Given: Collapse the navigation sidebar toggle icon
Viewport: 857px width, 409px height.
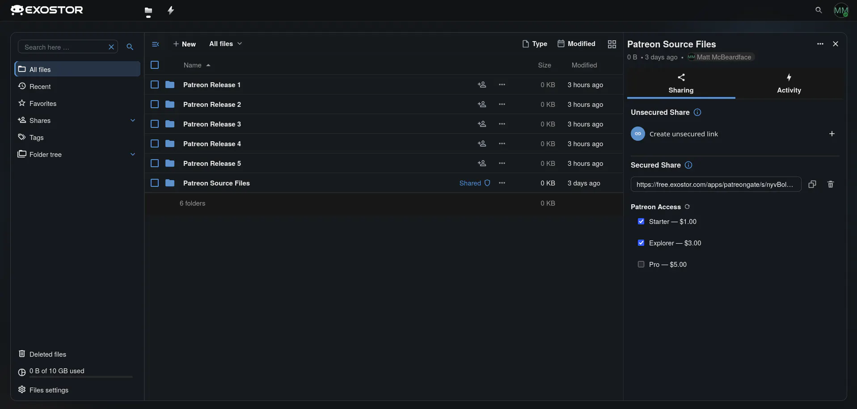Looking at the screenshot, I should click(156, 44).
